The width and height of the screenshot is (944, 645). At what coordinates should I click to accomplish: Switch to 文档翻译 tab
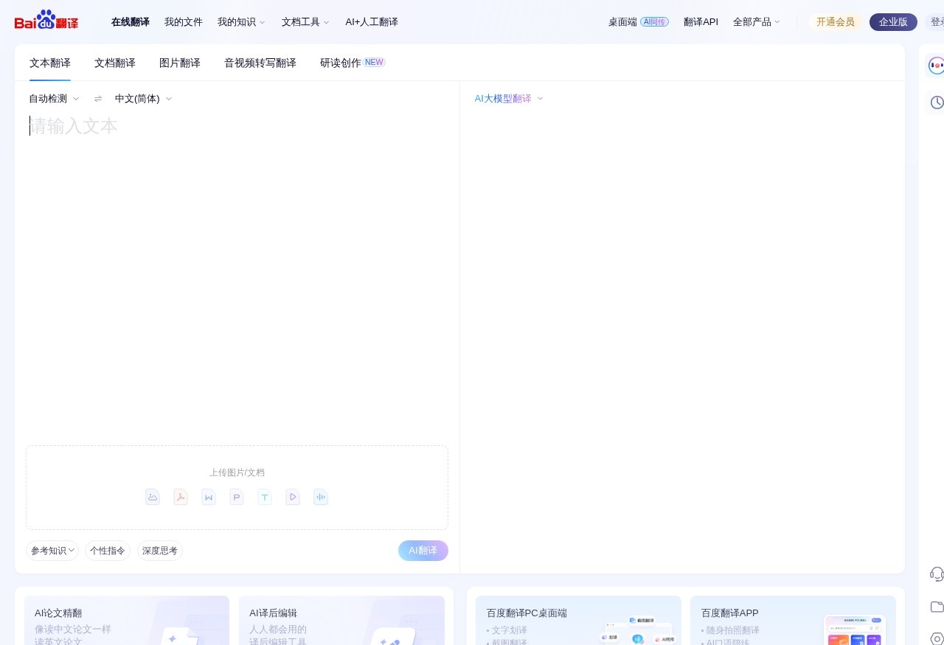point(115,63)
